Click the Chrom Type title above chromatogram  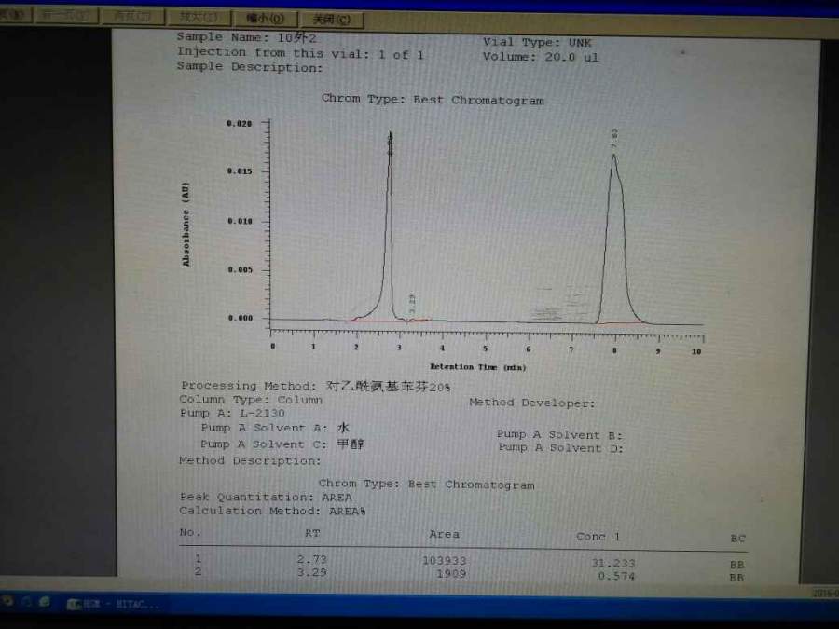pyautogui.click(x=433, y=99)
